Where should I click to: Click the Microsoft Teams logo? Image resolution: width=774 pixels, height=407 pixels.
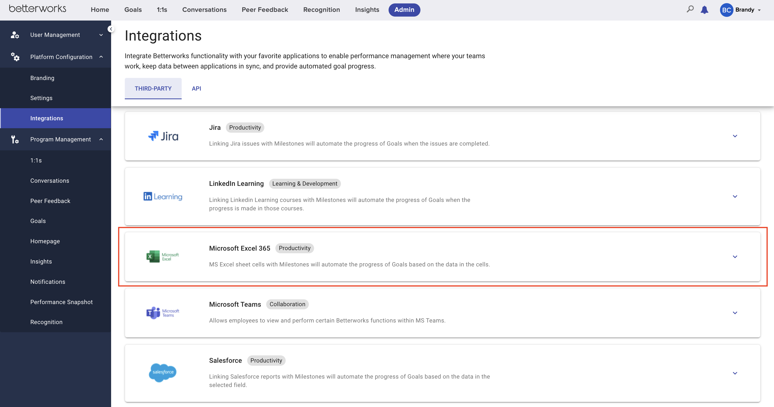(162, 313)
